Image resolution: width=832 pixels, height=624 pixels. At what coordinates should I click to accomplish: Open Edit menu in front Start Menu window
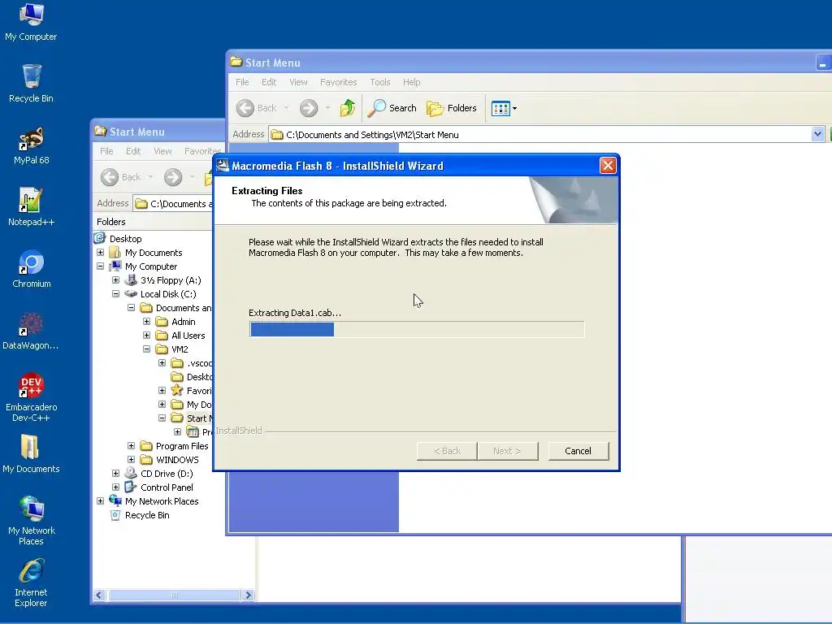click(x=268, y=82)
